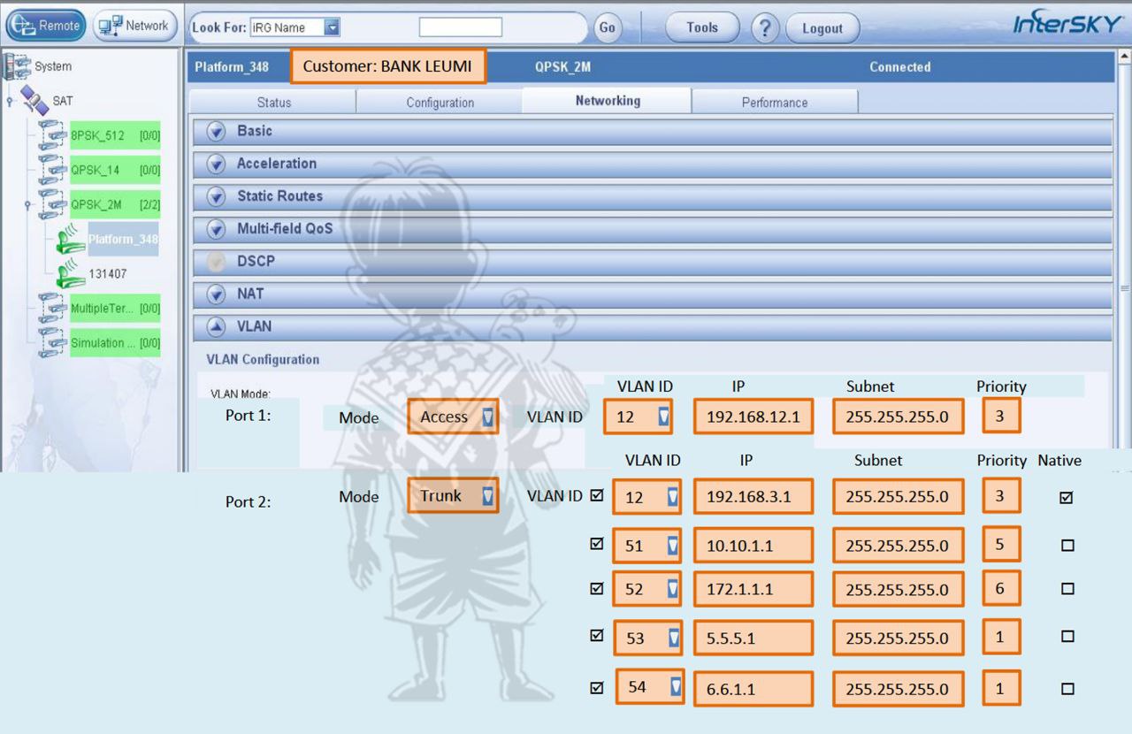Uncheck the VLAN 52 row checkbox
This screenshot has height=734, width=1132.
coord(597,587)
